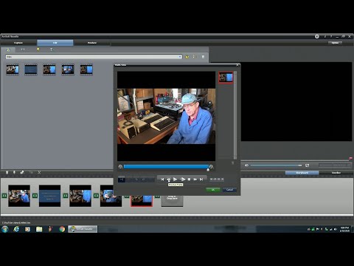Click the microphone narration icon
Viewport: 354px width, 266px height.
[14, 173]
